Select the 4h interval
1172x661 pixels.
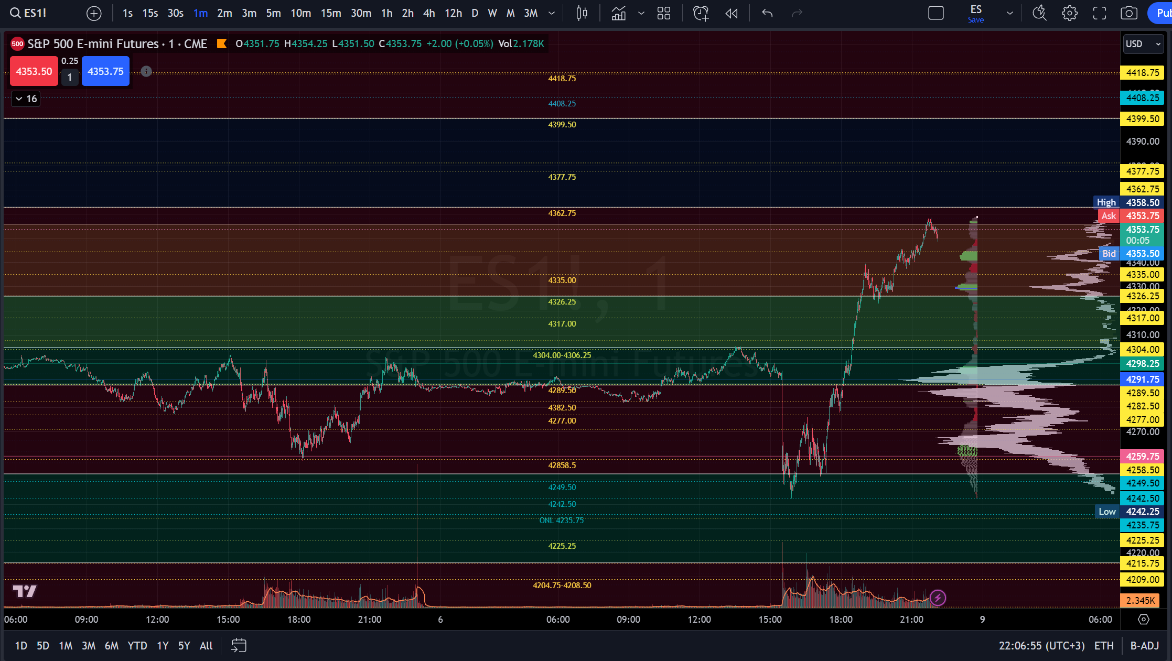pyautogui.click(x=429, y=13)
